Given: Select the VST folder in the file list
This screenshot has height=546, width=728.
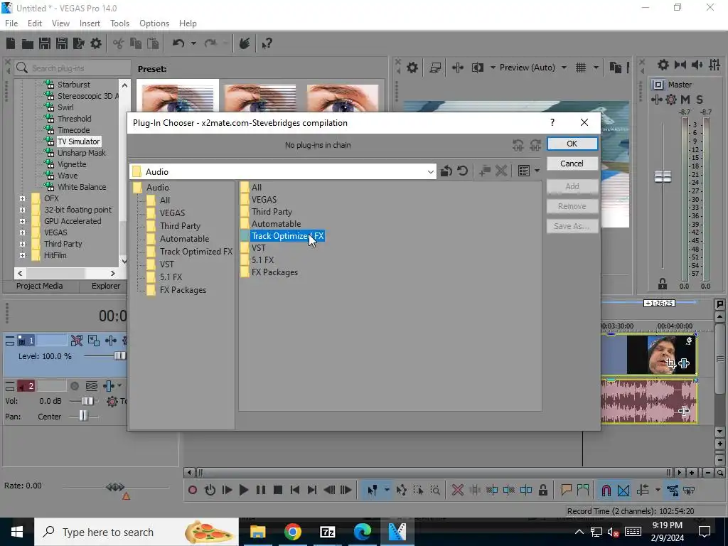Looking at the screenshot, I should pos(259,248).
